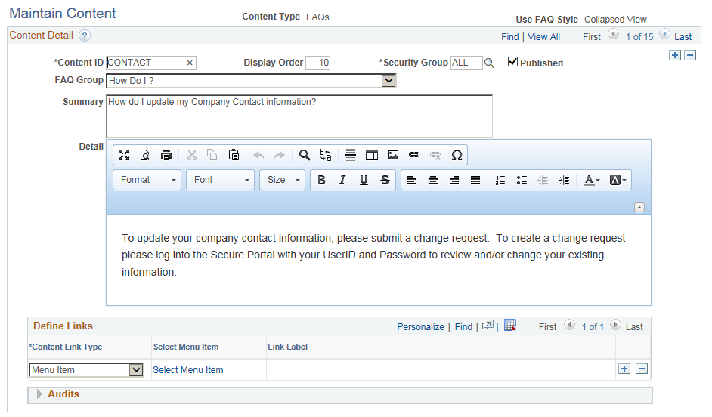The image size is (712, 417).
Task: Go to next row in Define Links
Action: tap(616, 324)
